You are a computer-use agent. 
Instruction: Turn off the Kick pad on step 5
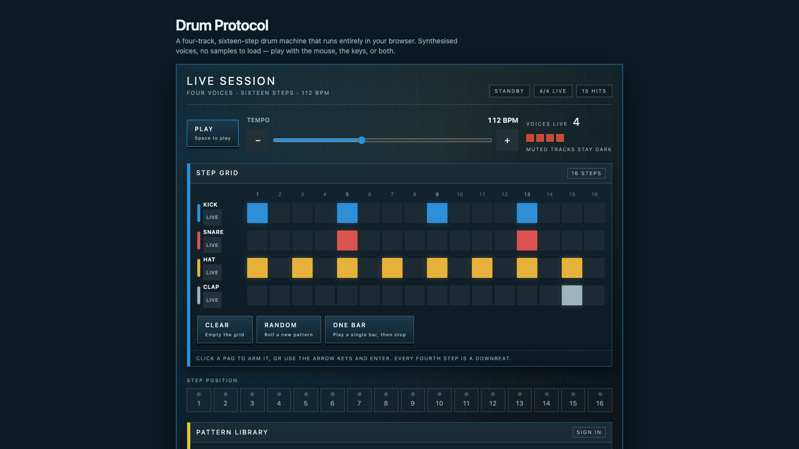[x=347, y=213]
